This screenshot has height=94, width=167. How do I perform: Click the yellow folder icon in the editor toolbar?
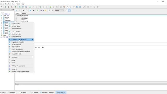click(46, 10)
